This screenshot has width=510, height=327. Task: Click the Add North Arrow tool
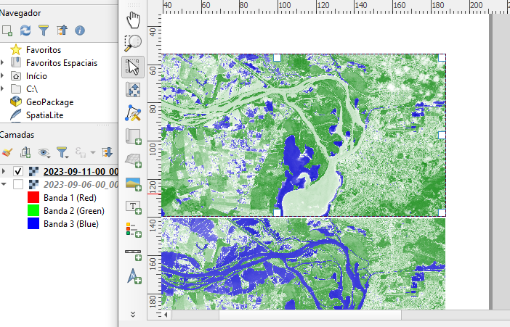(x=133, y=276)
